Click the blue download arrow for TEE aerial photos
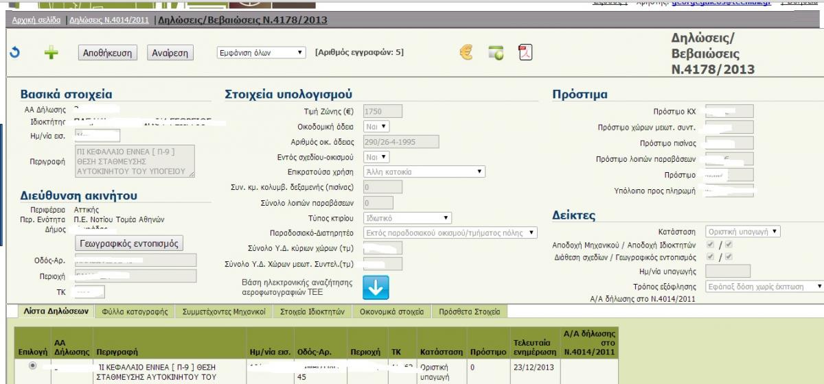 (376, 288)
